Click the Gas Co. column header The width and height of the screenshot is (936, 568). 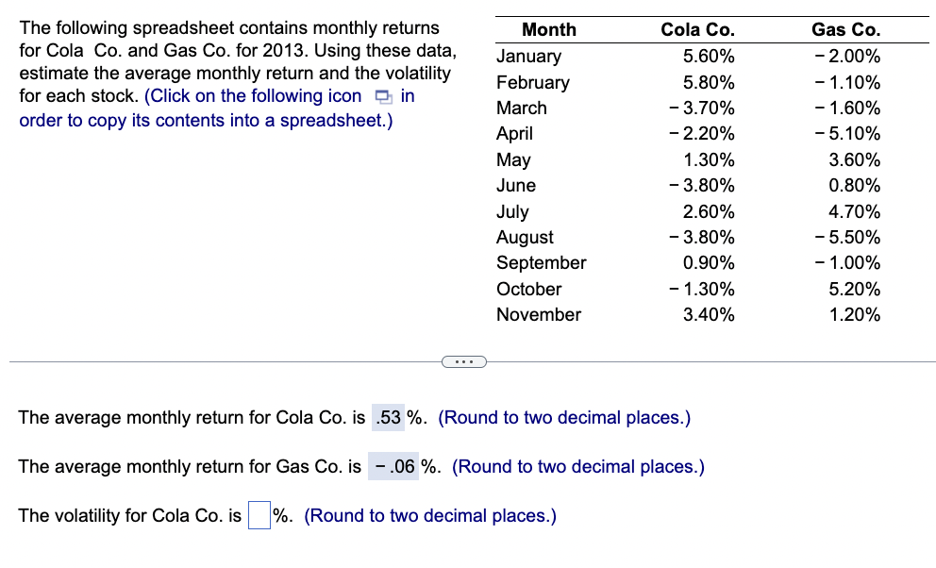pyautogui.click(x=845, y=30)
